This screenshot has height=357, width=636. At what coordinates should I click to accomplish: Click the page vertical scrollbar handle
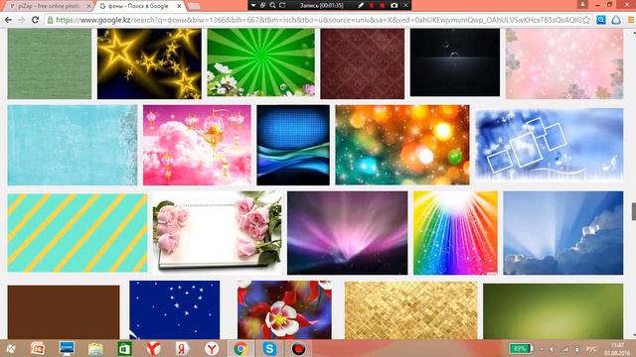coord(633,211)
